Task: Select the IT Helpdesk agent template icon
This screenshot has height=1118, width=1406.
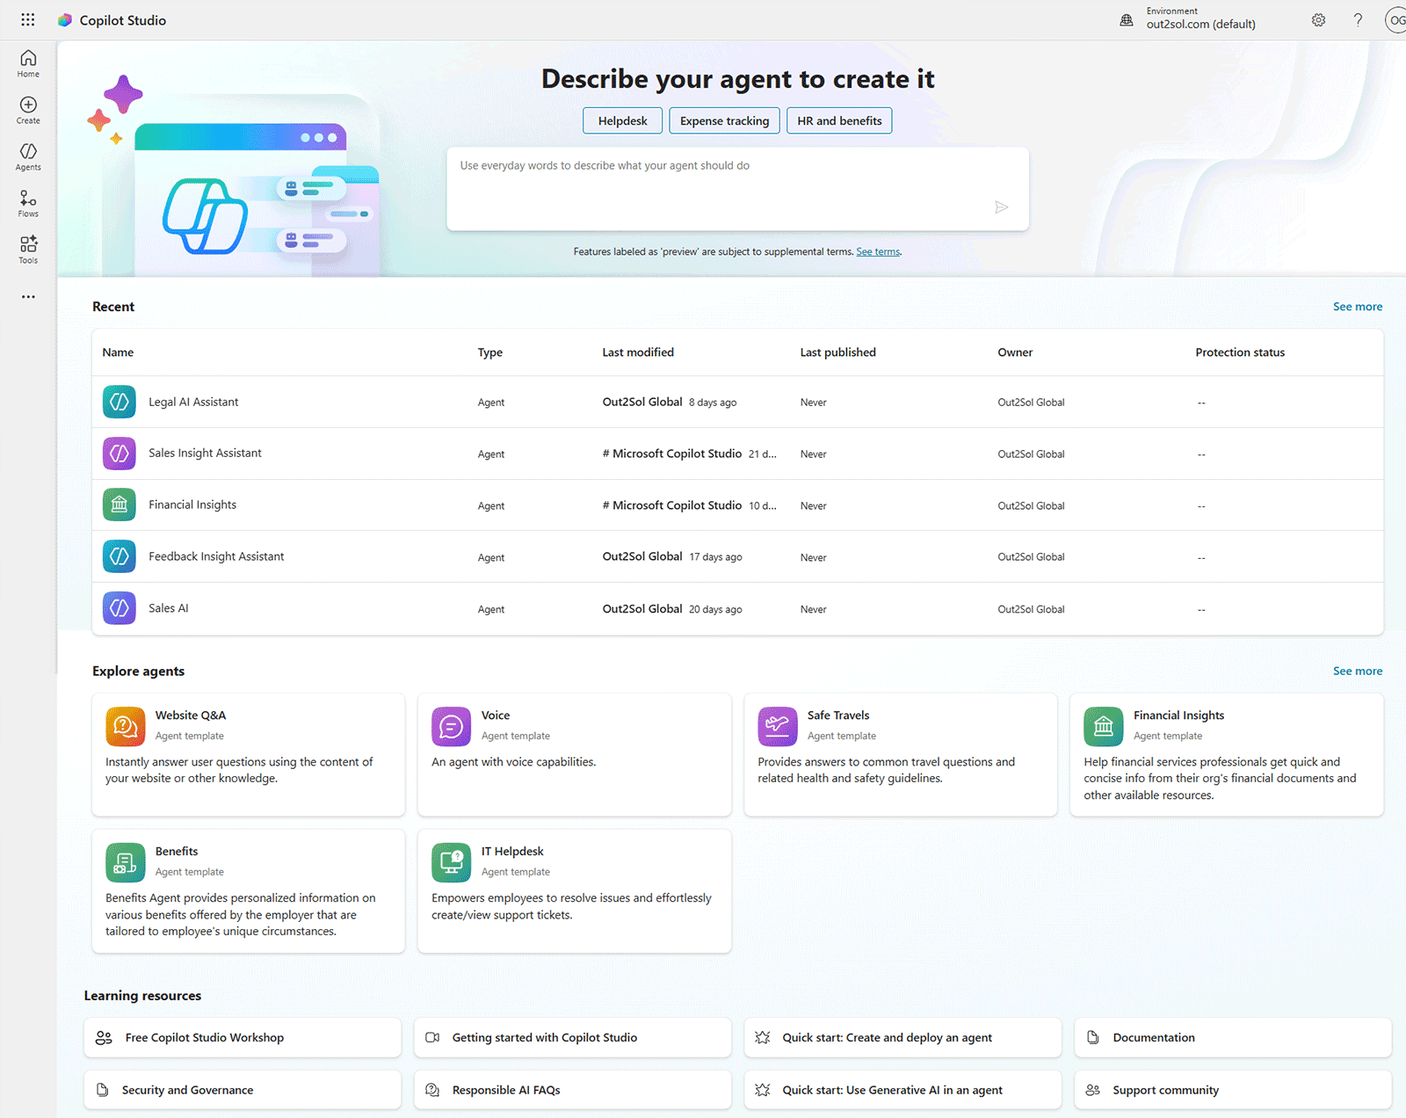Action: 451,862
